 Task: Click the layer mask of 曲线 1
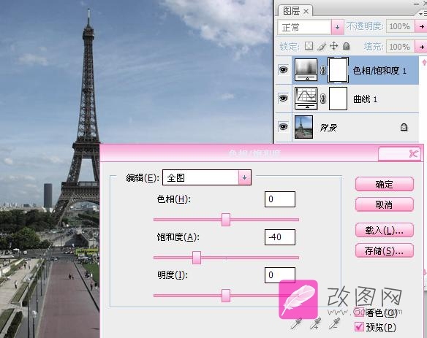(x=338, y=99)
